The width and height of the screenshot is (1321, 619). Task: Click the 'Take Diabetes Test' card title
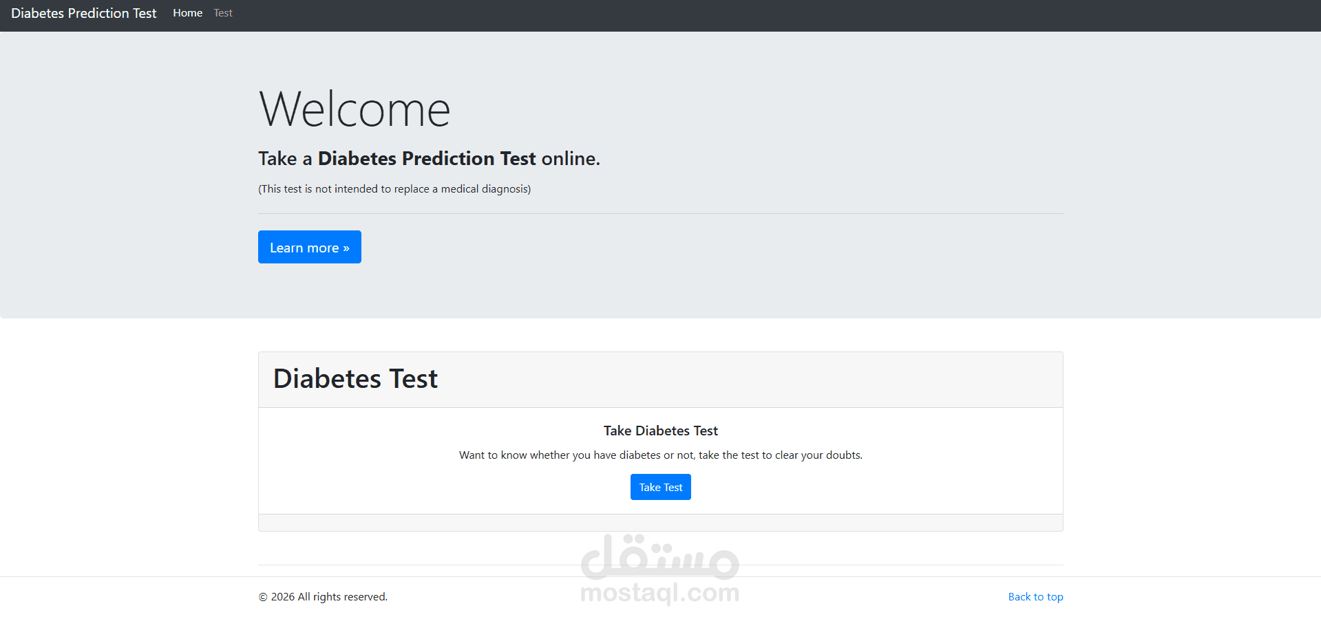(661, 431)
